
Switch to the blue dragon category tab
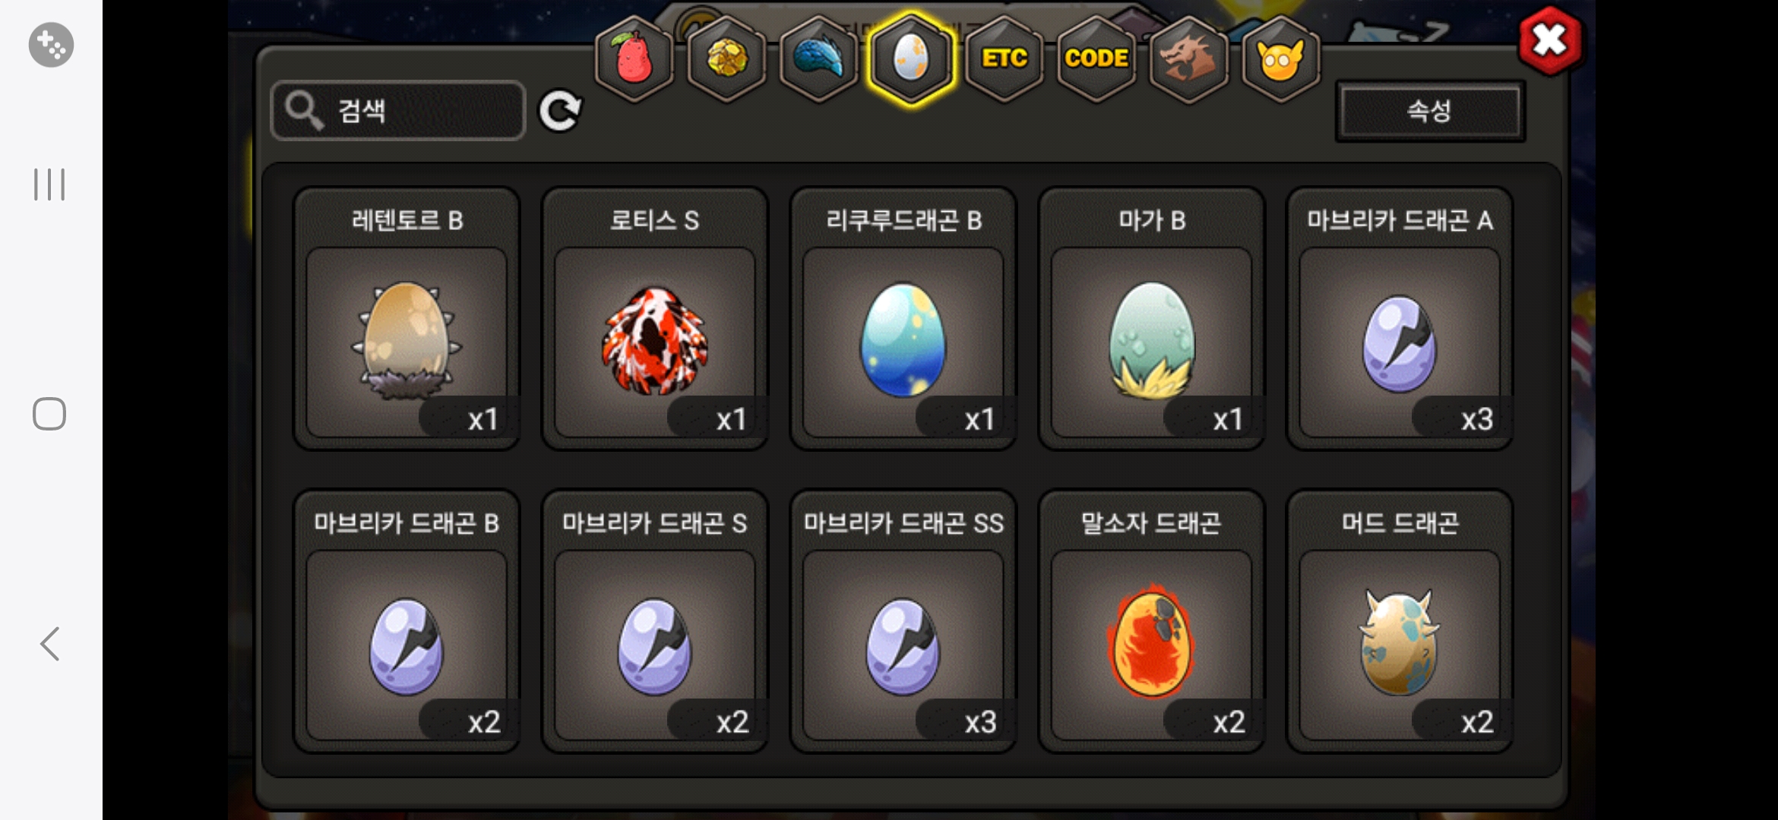[819, 59]
